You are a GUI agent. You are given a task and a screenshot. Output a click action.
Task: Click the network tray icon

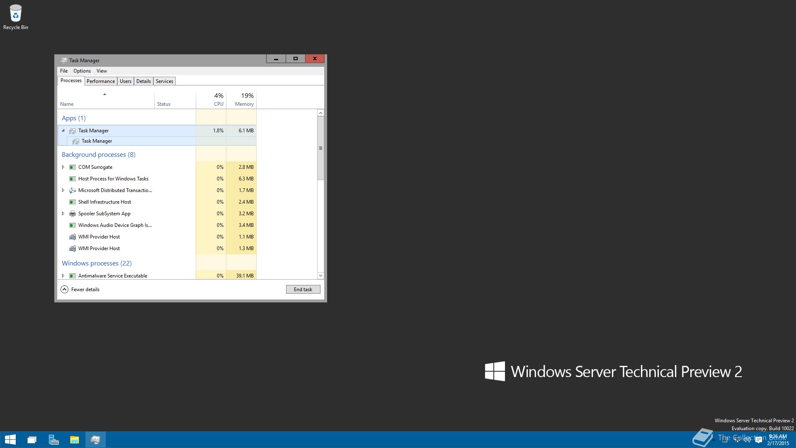(737, 440)
